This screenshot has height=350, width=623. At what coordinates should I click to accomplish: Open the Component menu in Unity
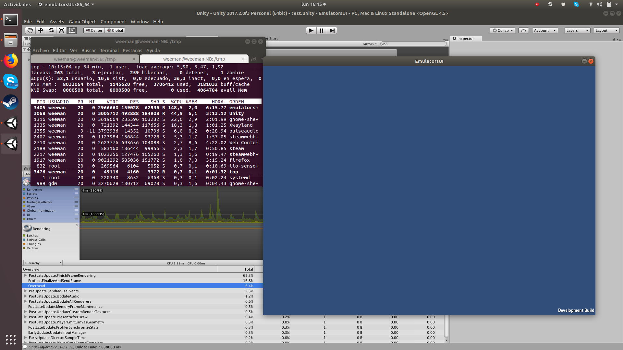point(113,22)
